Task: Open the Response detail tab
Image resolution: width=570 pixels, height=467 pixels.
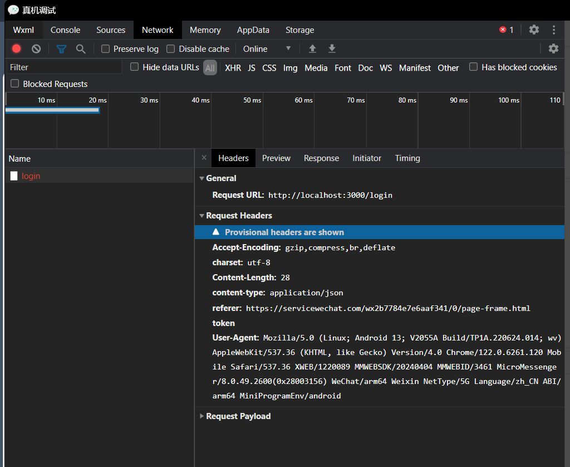Action: pos(321,158)
